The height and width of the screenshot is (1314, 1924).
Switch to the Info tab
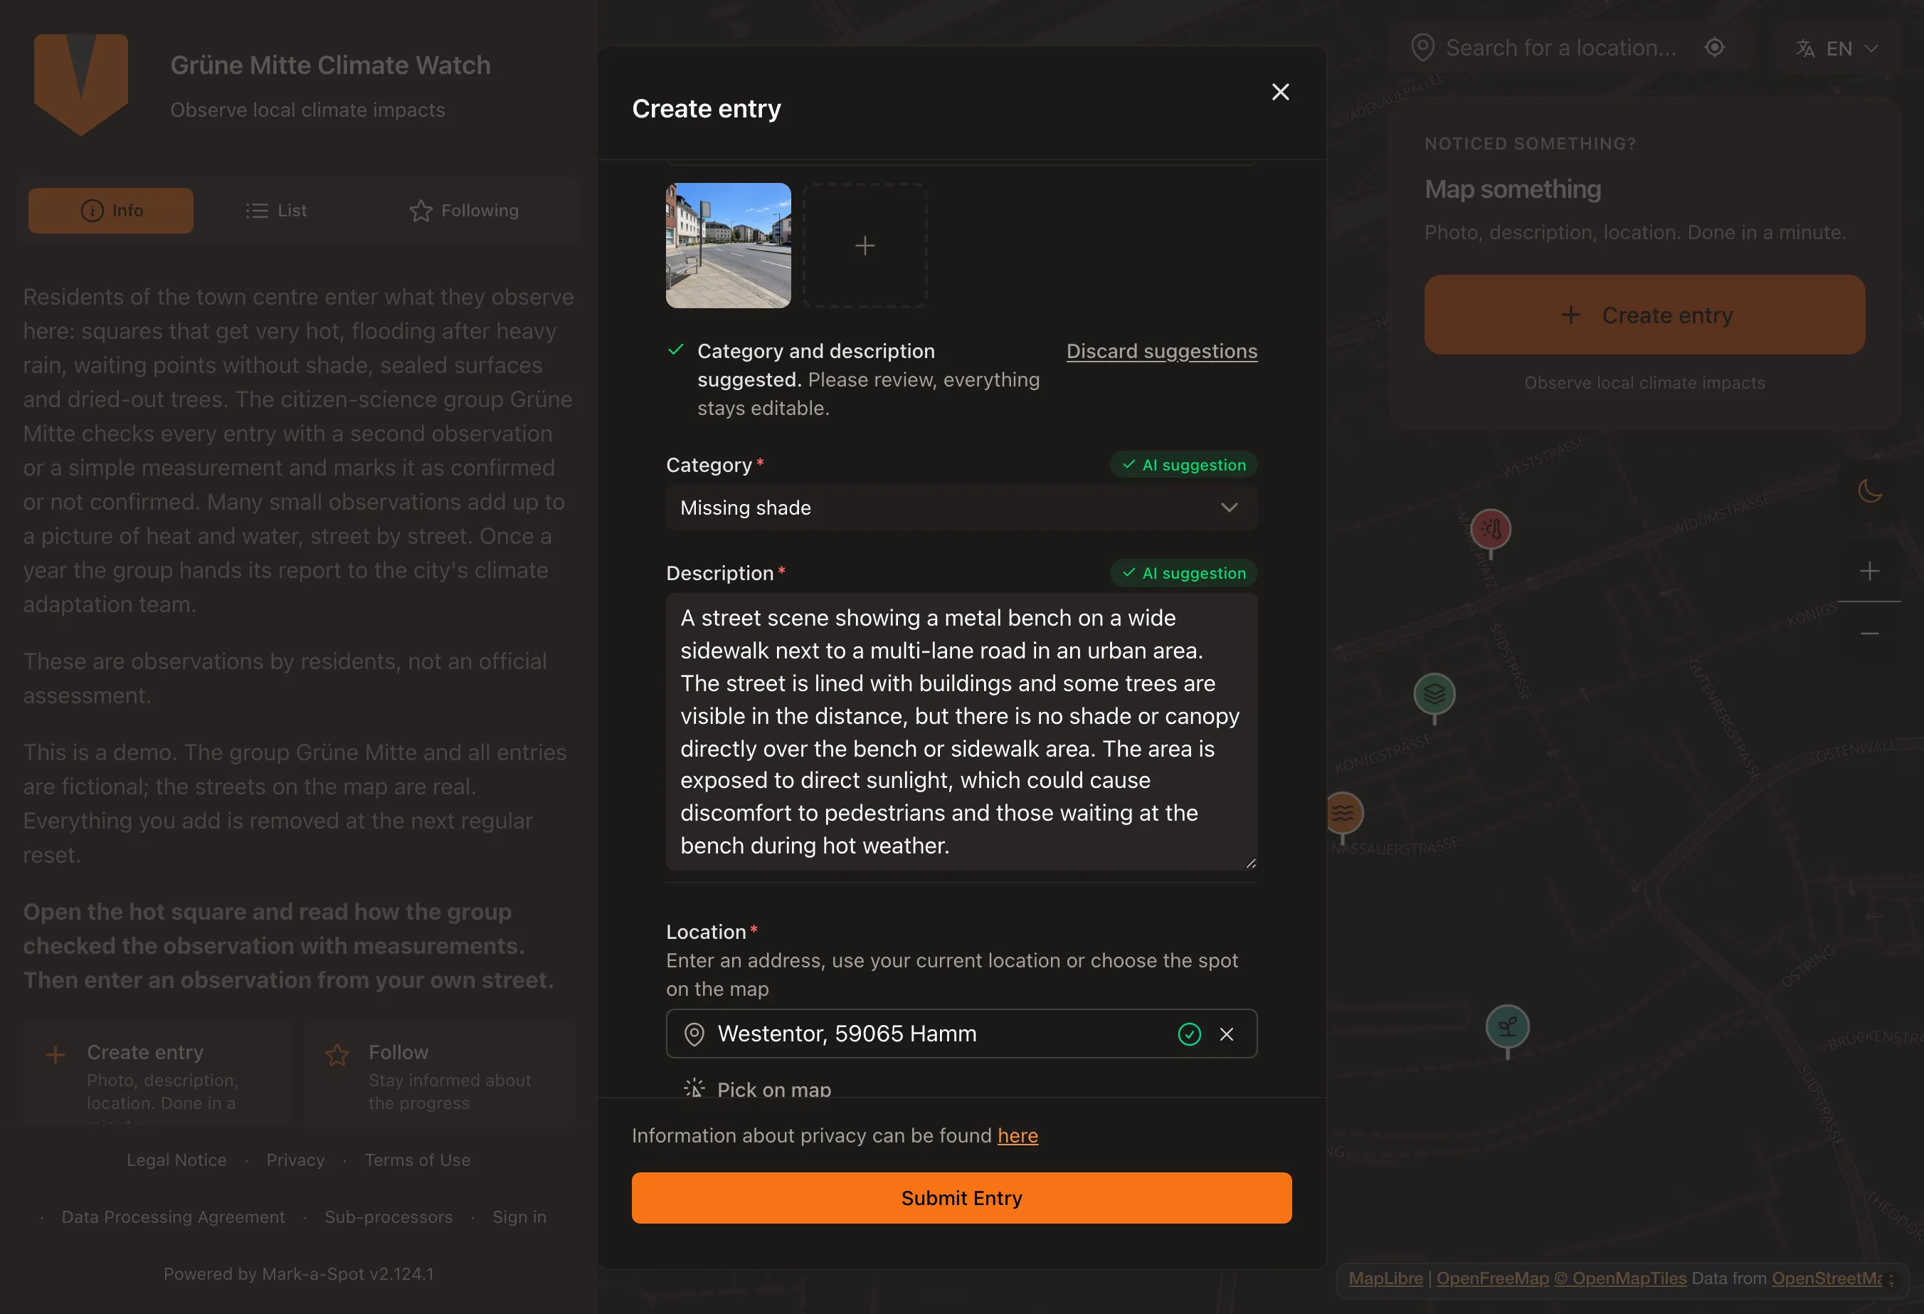pyautogui.click(x=111, y=210)
